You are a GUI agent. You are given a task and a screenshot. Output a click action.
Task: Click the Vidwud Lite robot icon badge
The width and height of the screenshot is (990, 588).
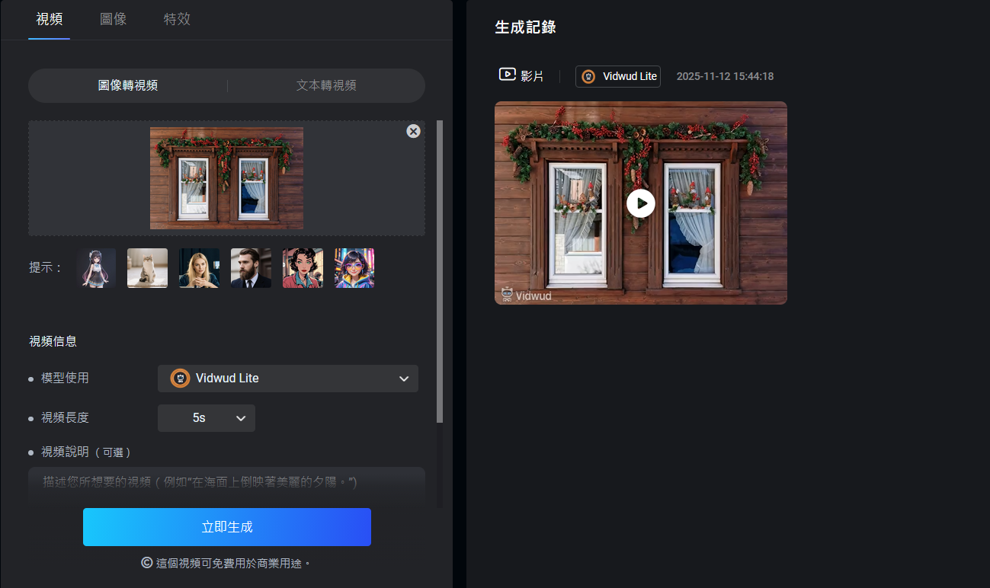587,76
